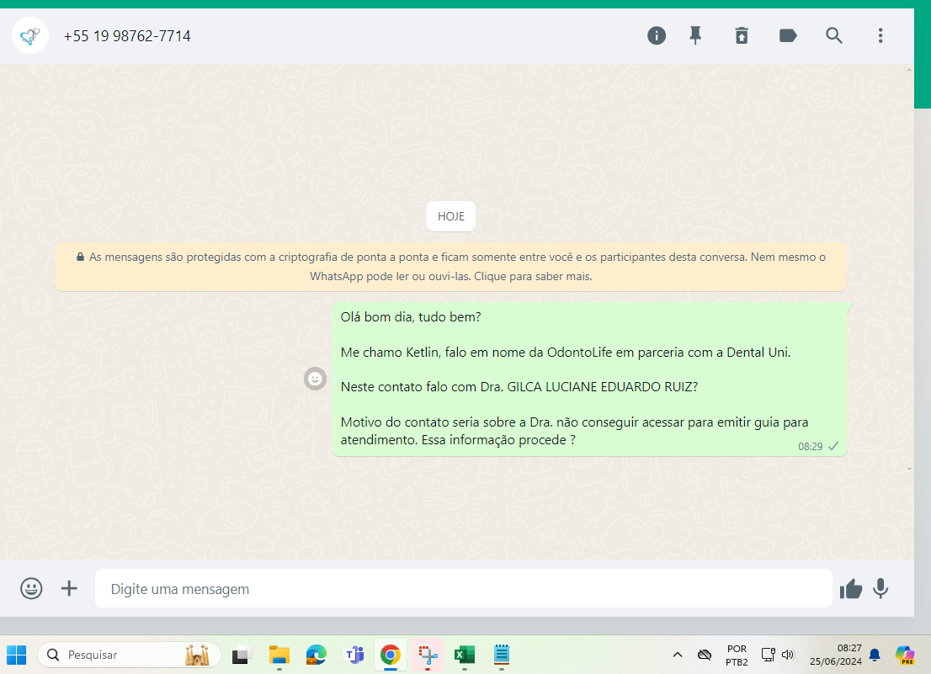Click the encryption notice to learn more
This screenshot has height=674, width=931.
[x=450, y=267]
